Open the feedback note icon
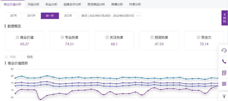 coord(224,73)
